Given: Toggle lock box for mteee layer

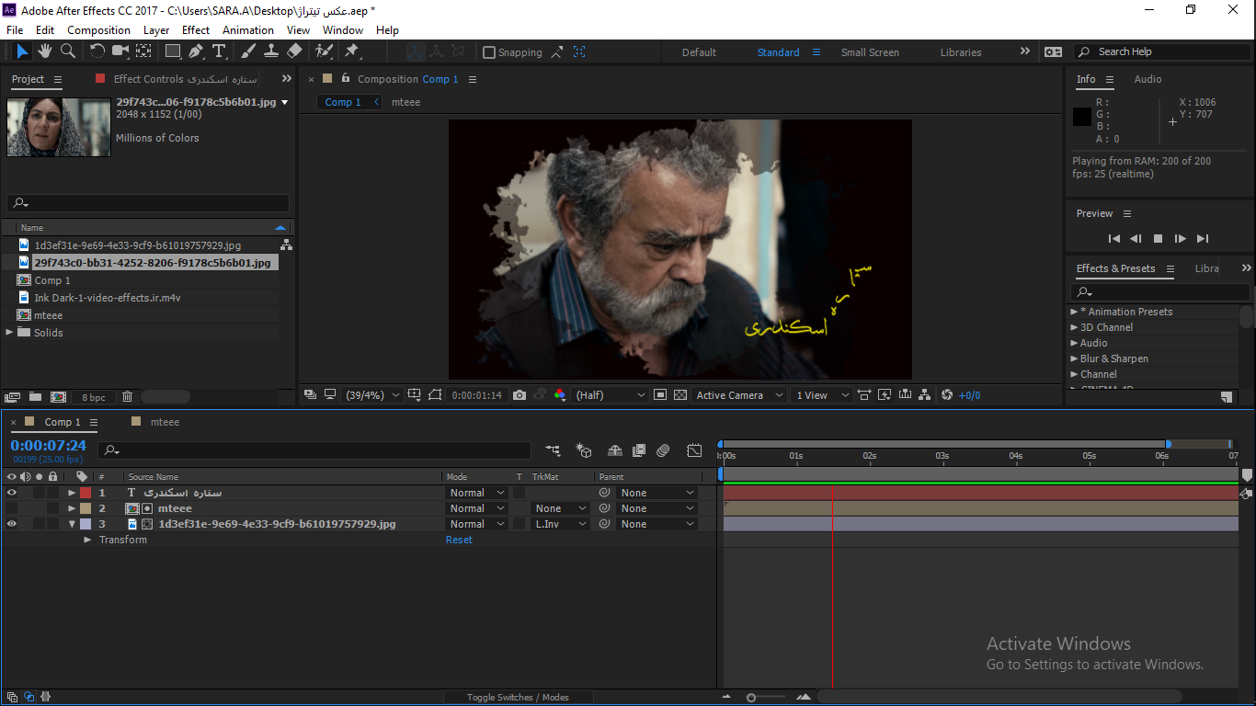Looking at the screenshot, I should tap(52, 508).
